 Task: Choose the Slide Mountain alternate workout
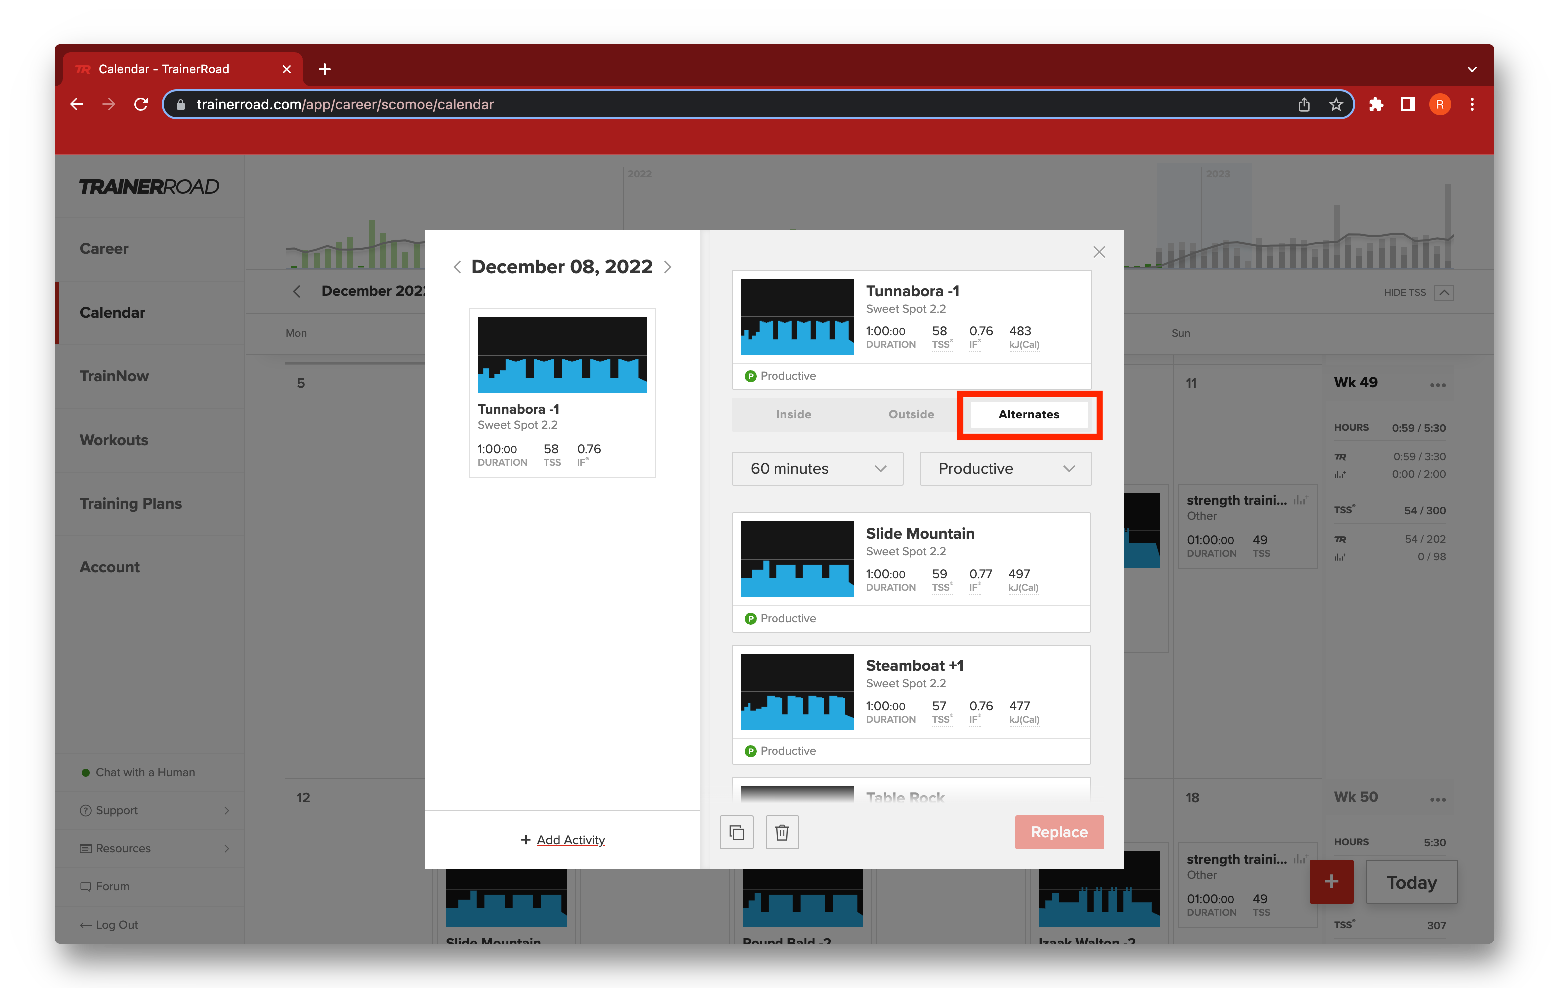(911, 572)
